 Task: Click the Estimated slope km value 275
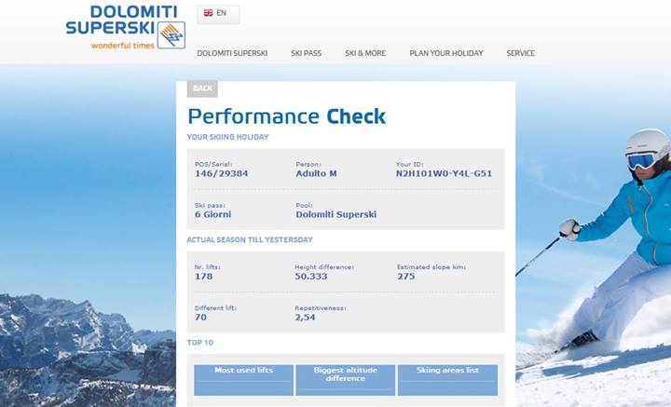click(x=405, y=277)
